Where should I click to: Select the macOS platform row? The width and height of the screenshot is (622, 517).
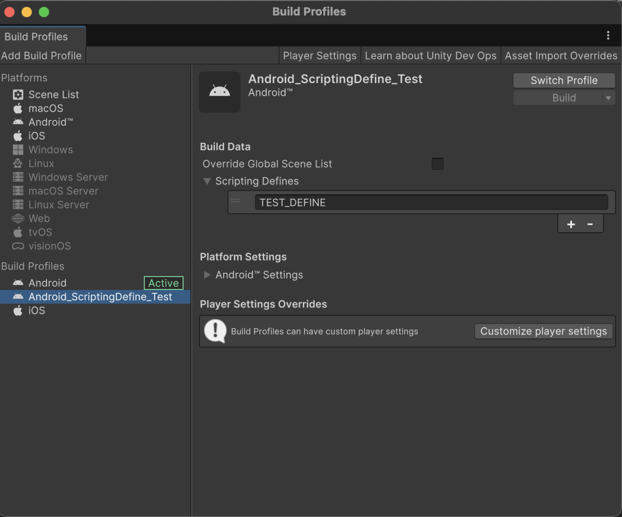click(95, 108)
